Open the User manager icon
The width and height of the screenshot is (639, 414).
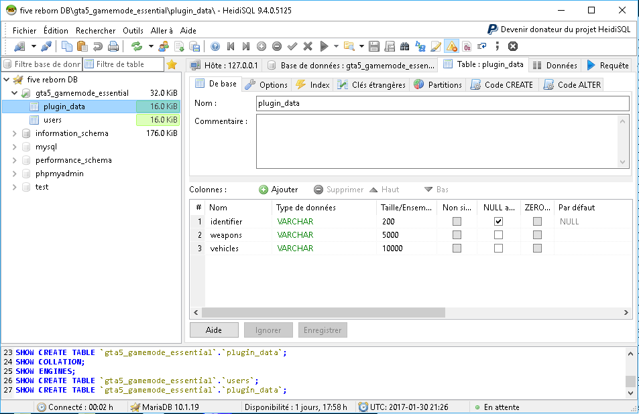(164, 46)
